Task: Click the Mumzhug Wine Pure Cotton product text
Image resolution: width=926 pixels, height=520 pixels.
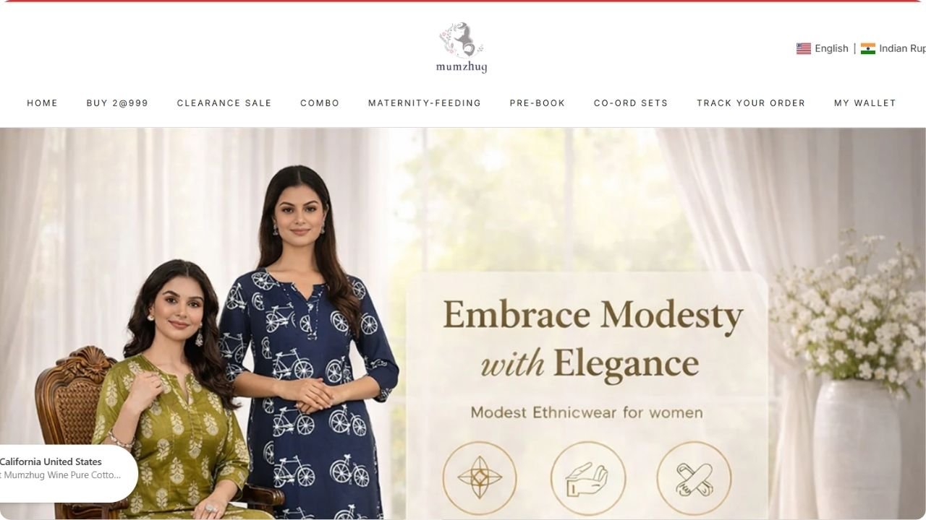Action: (62, 475)
